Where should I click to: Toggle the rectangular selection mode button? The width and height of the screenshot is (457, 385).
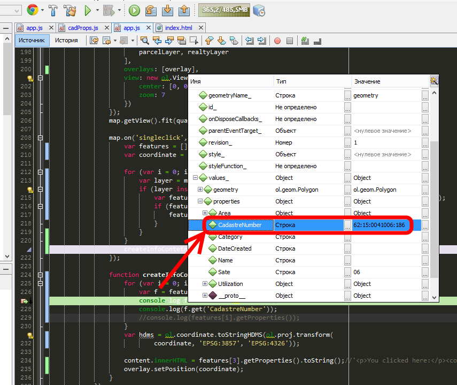[x=193, y=40]
